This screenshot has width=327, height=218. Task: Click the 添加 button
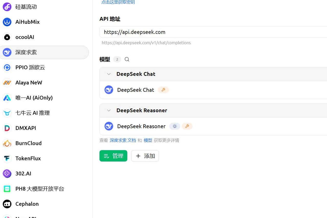pyautogui.click(x=145, y=156)
